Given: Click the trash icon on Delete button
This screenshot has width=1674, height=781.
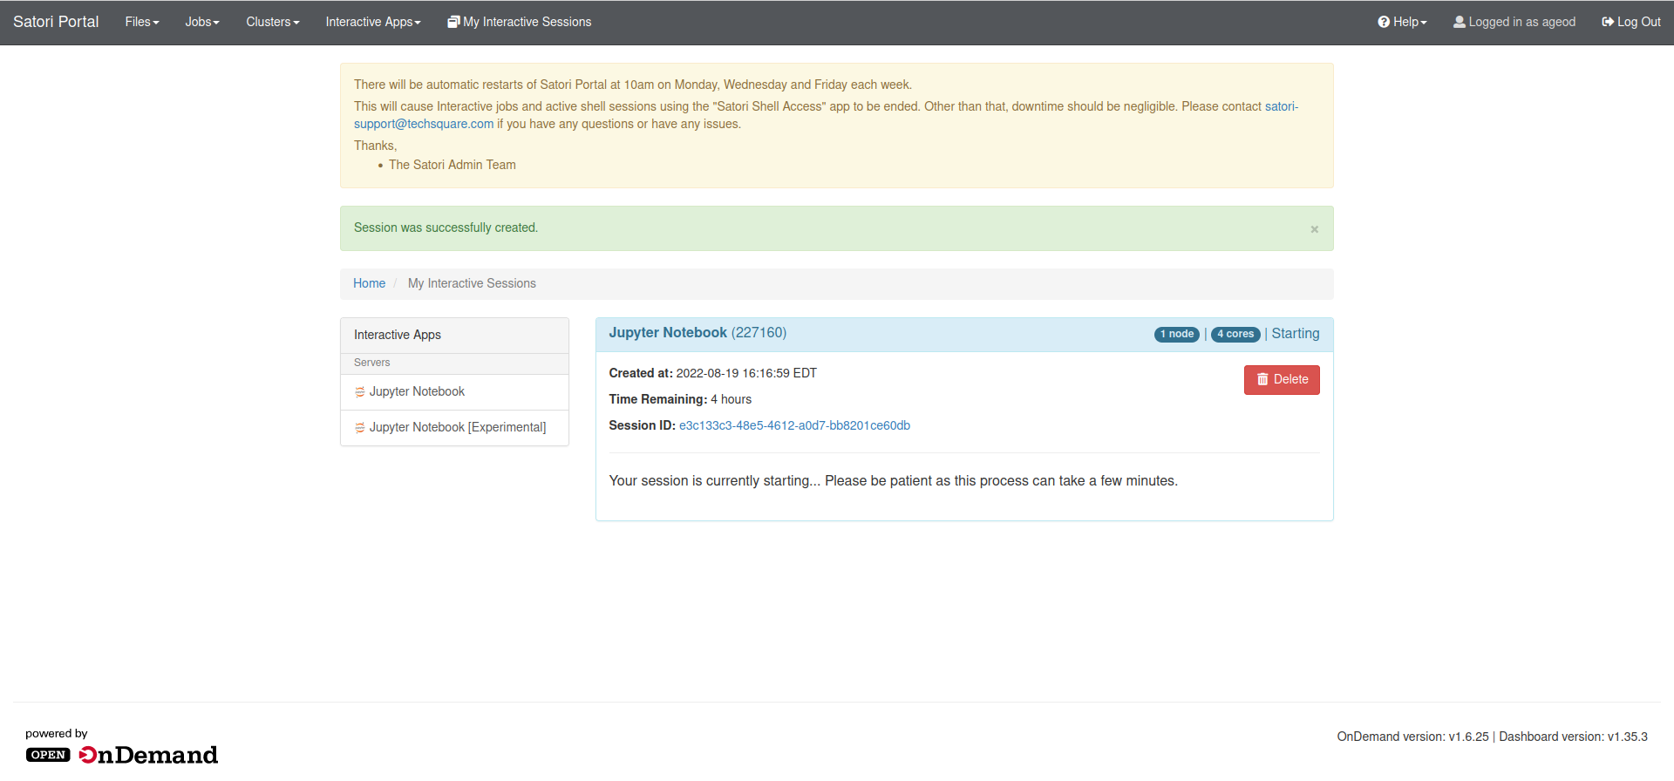Looking at the screenshot, I should [1262, 380].
